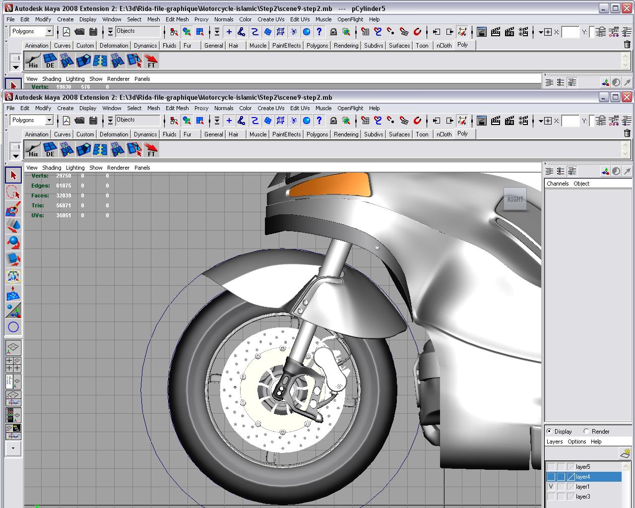Image resolution: width=635 pixels, height=508 pixels.
Task: Select the layer4 row
Action: [x=583, y=477]
